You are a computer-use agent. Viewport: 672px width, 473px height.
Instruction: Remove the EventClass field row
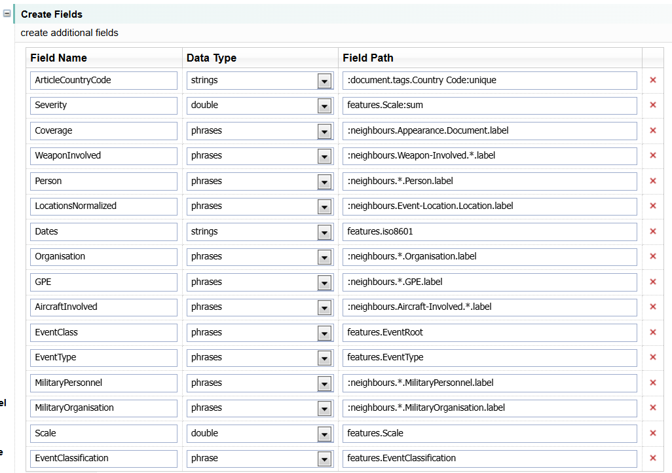click(652, 332)
